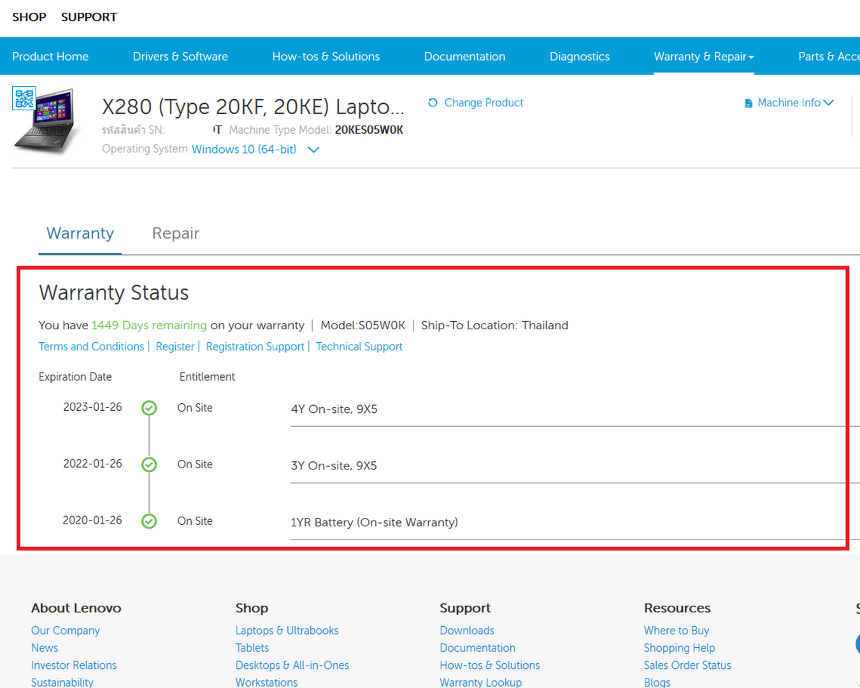Click 1YR Battery (On-site Warranty) entry

tap(375, 522)
